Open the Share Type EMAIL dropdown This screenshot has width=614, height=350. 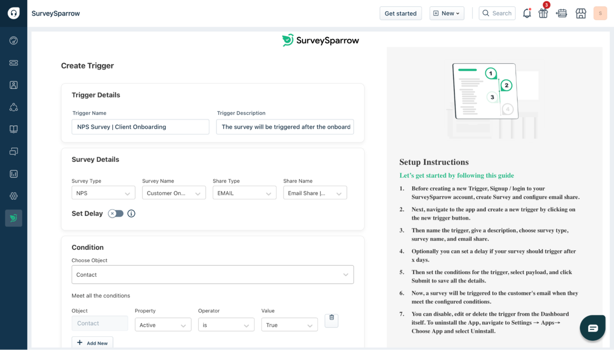tap(244, 193)
